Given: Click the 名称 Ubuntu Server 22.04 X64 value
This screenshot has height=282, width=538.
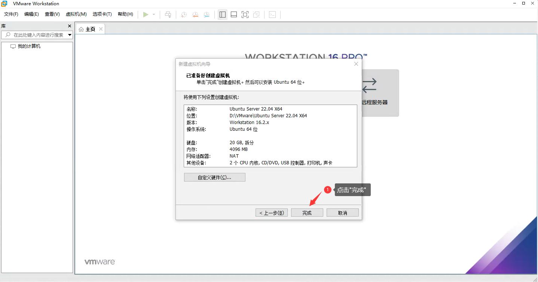Looking at the screenshot, I should pos(256,109).
